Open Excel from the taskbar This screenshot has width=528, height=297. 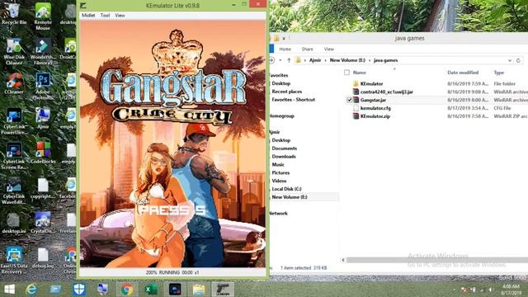coord(151,290)
